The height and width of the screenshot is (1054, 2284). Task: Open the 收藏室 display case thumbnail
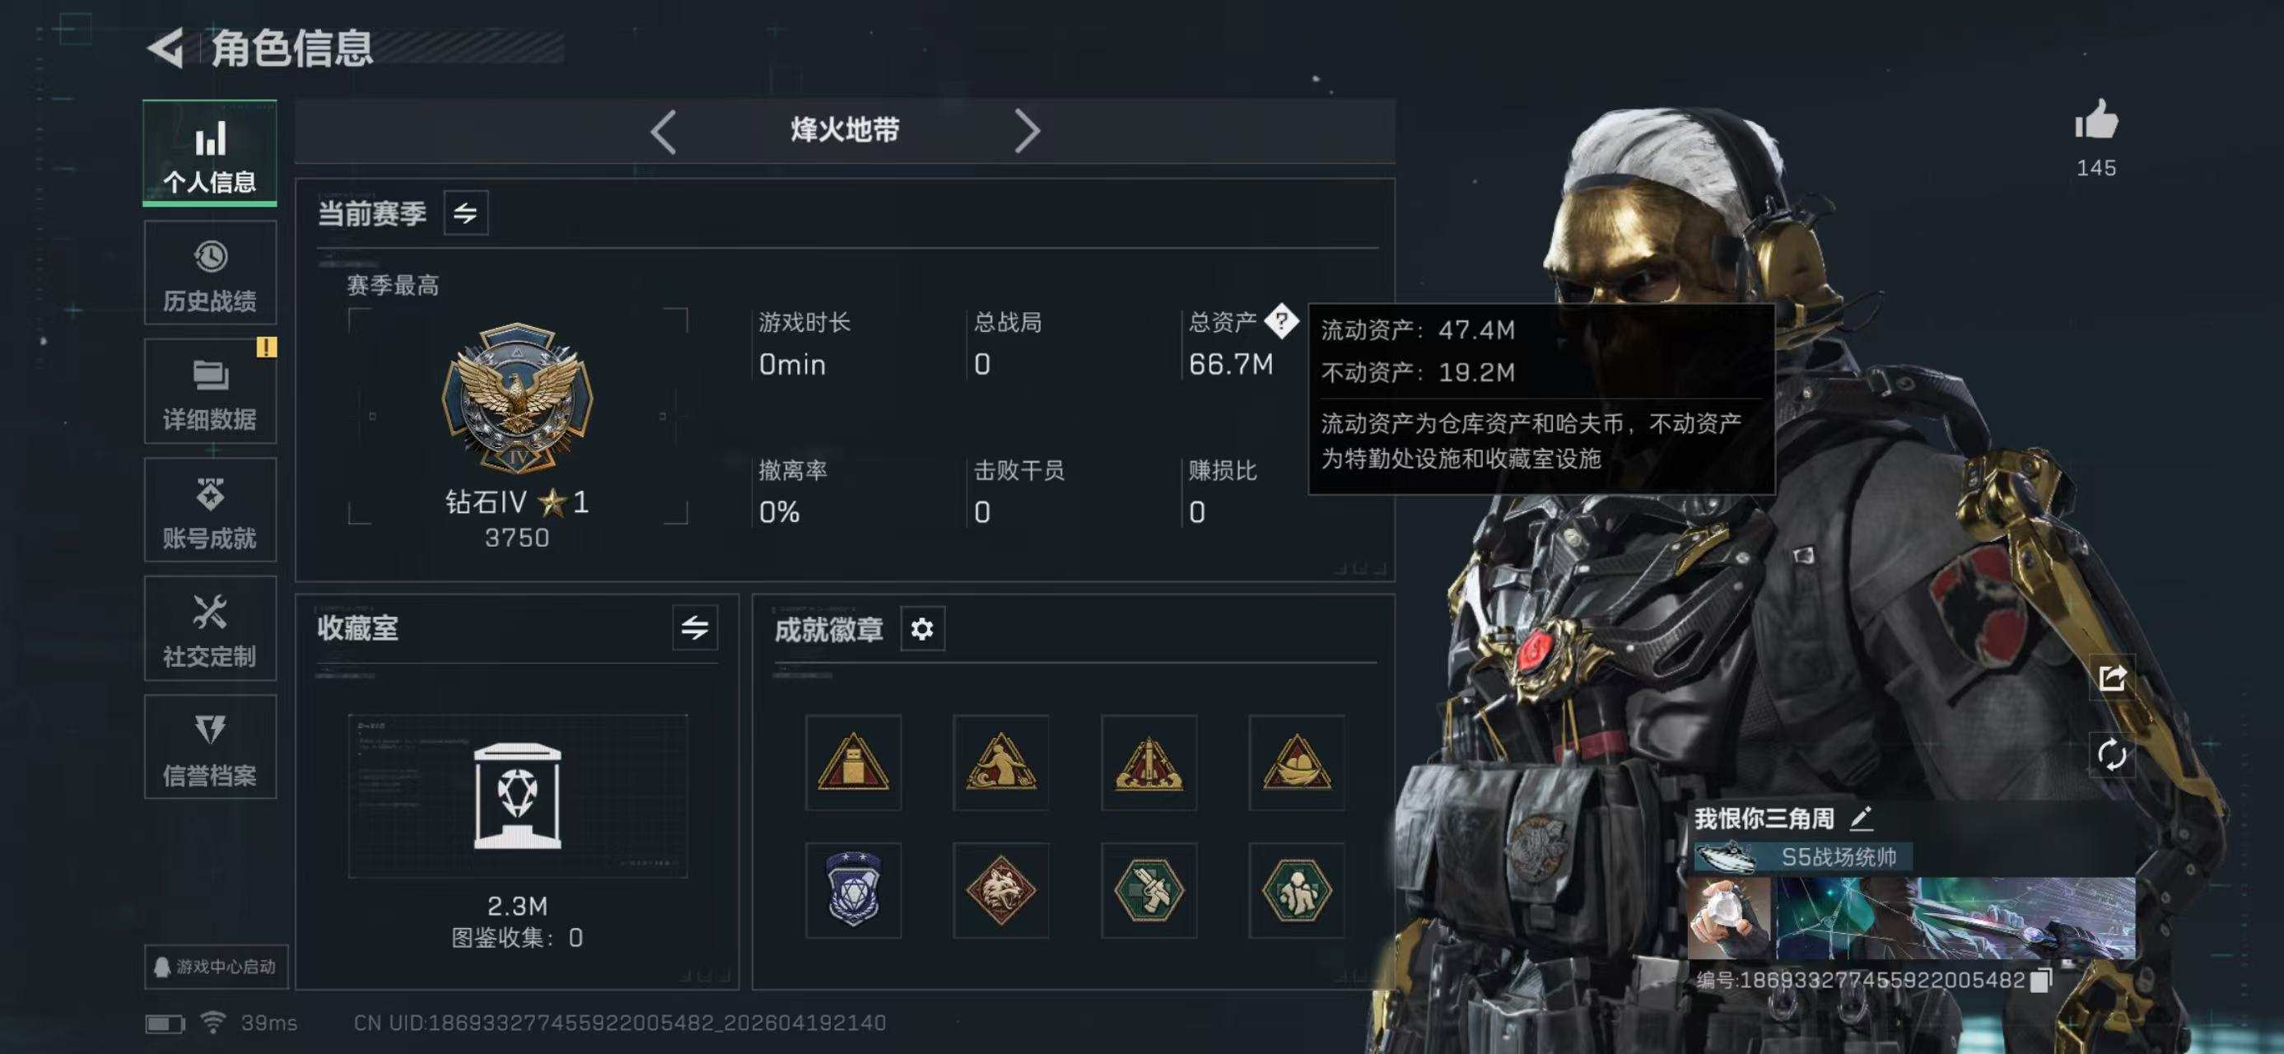point(517,796)
